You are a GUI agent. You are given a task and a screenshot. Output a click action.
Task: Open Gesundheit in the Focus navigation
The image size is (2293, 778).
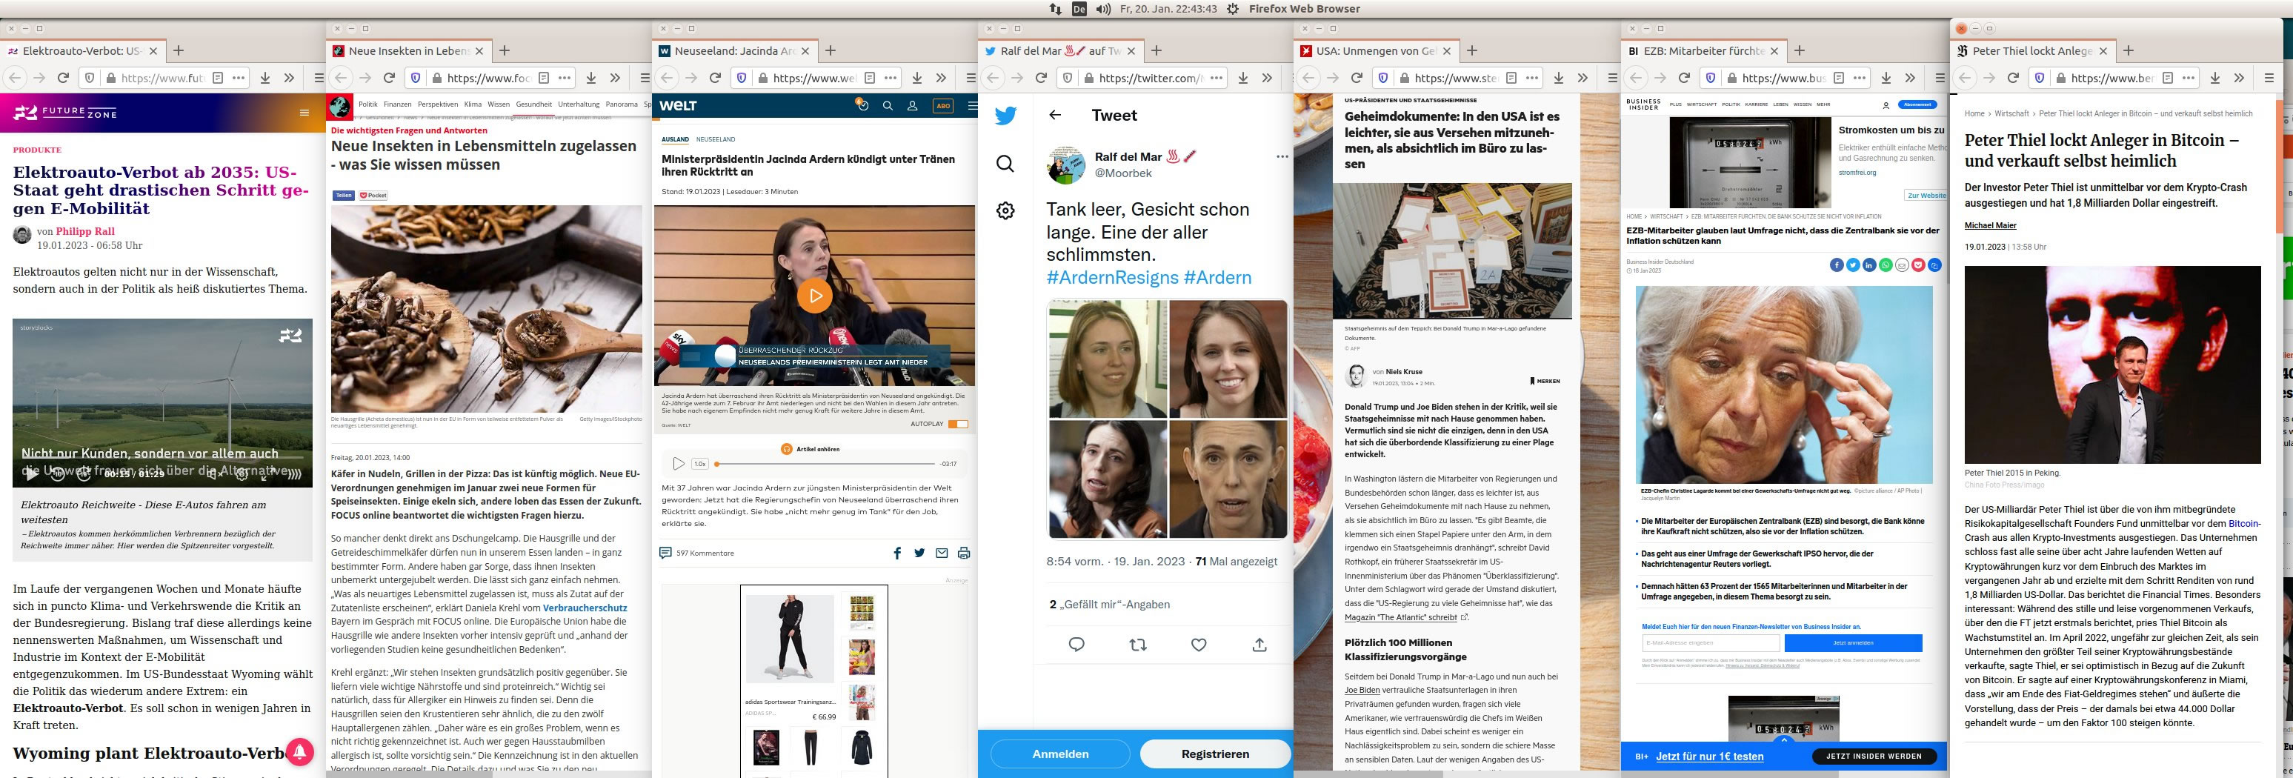tap(534, 104)
